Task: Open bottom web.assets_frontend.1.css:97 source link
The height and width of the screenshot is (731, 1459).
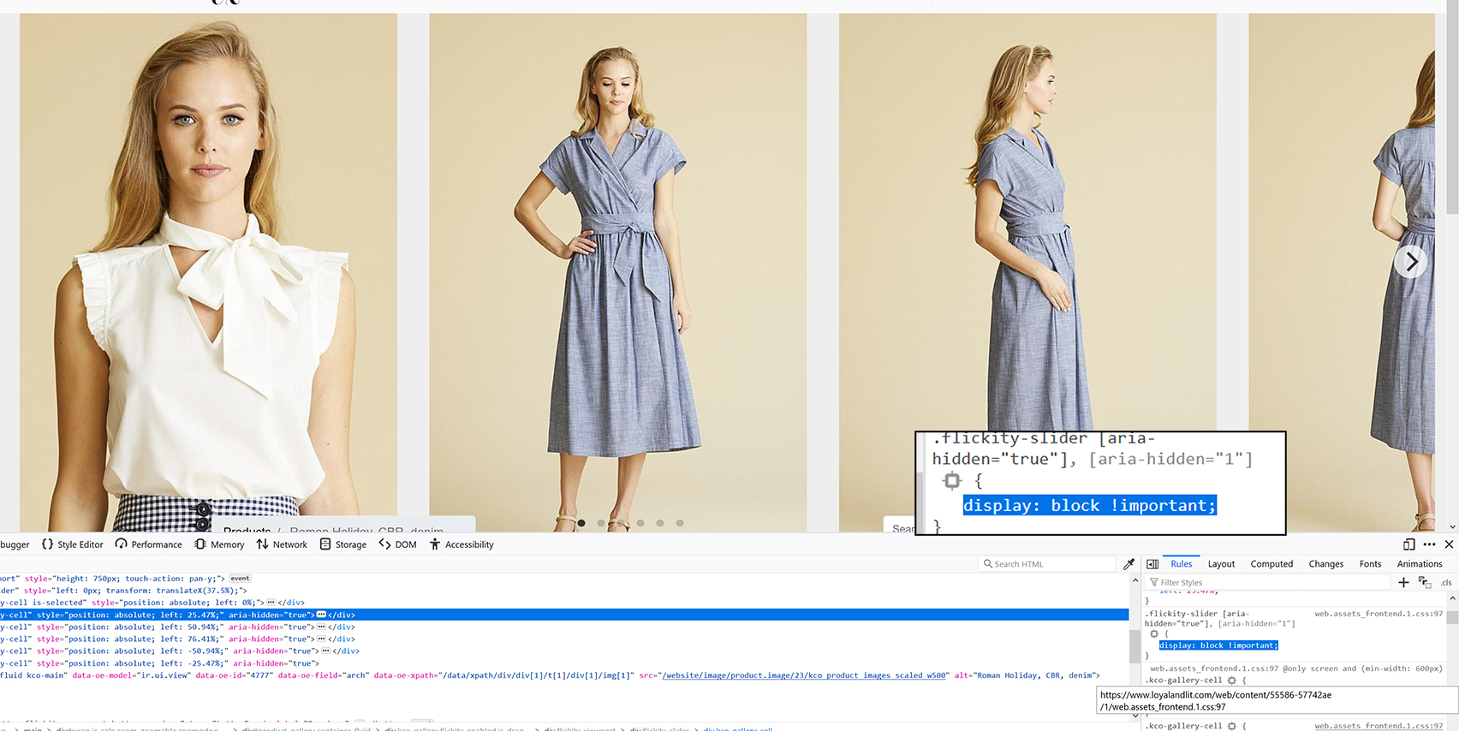Action: tap(1379, 726)
